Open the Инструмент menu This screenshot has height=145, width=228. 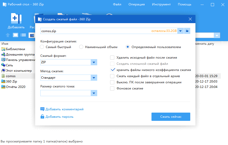pos(161,4)
